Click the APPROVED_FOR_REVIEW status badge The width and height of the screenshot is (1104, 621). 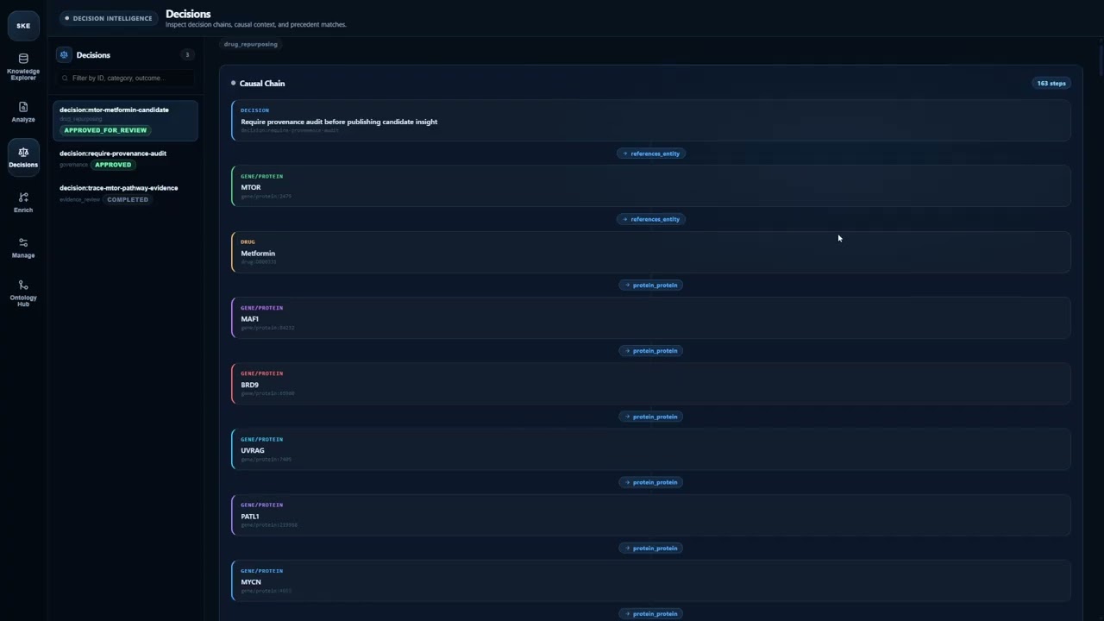coord(105,130)
